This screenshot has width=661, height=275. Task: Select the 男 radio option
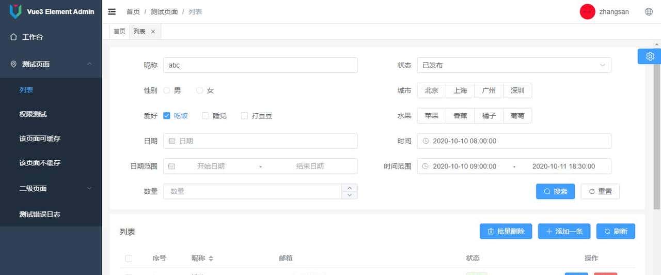167,90
